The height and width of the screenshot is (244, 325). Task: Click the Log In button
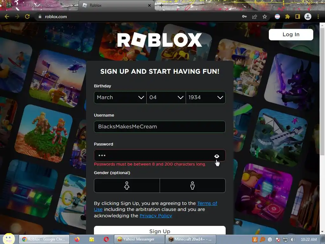[x=291, y=34]
